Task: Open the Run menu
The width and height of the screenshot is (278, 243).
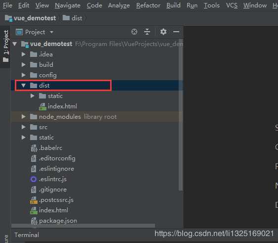Action: point(192,5)
